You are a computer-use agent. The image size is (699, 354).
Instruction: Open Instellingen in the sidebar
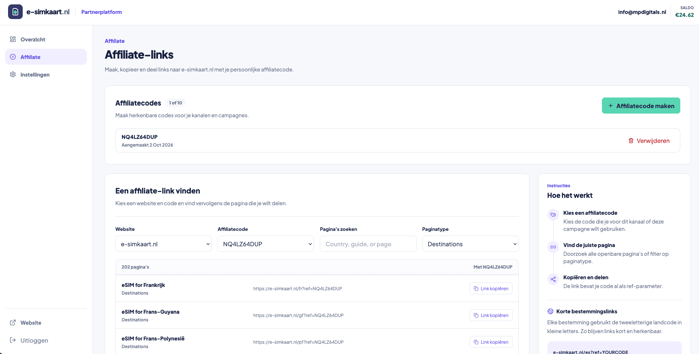[x=46, y=74]
